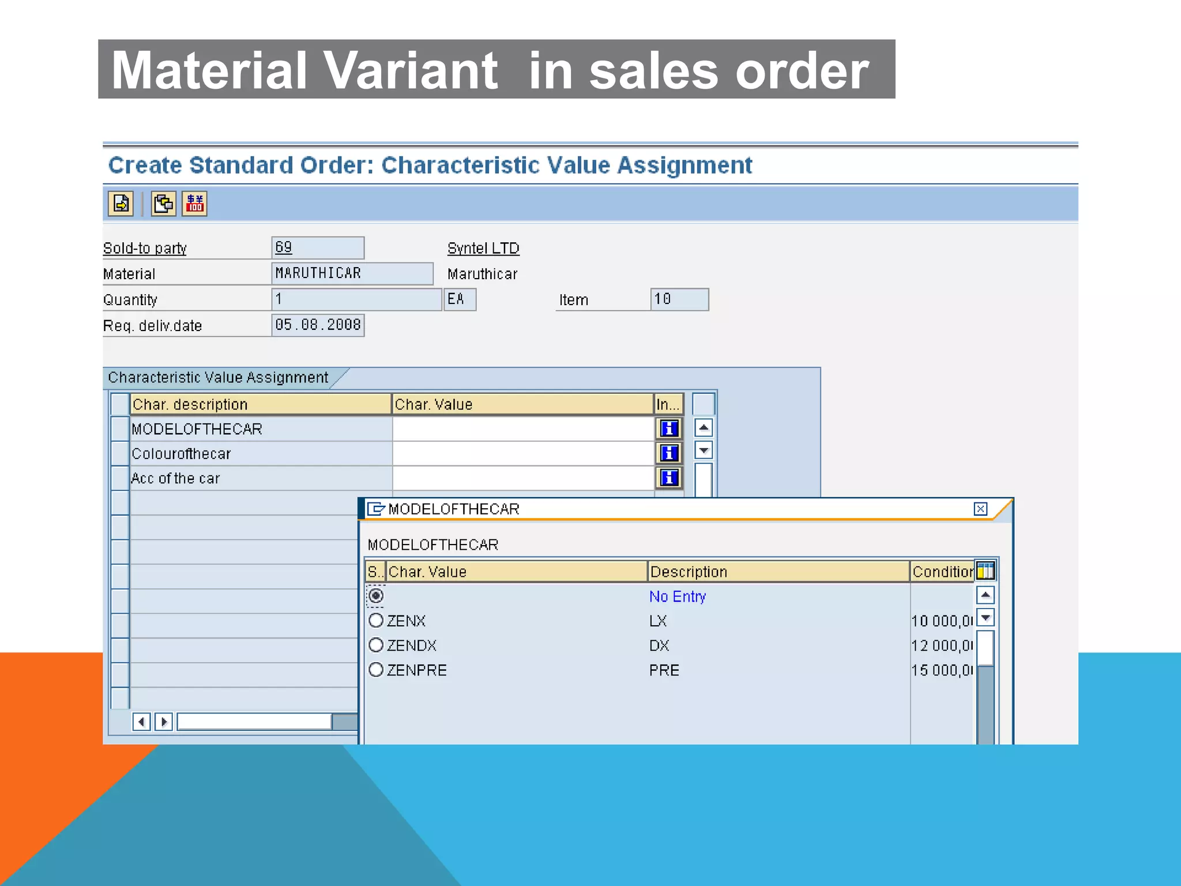
Task: Click the ZENDX value text
Action: click(412, 645)
